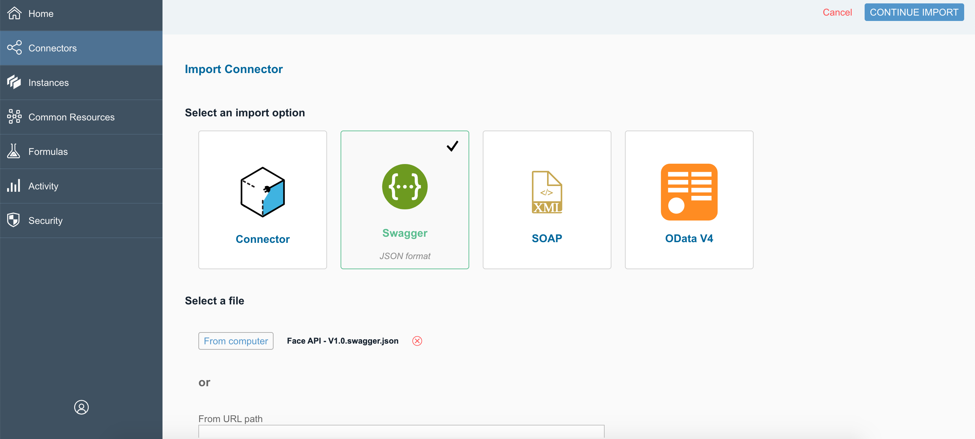The width and height of the screenshot is (975, 439).
Task: Click the Home house icon
Action: (14, 13)
